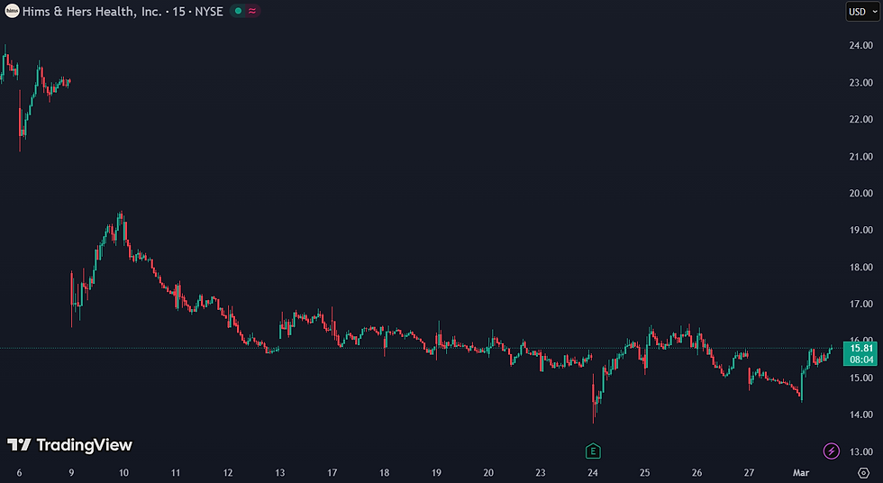The image size is (883, 483).
Task: Click the 08:04 countdown under price tag
Action: (860, 360)
